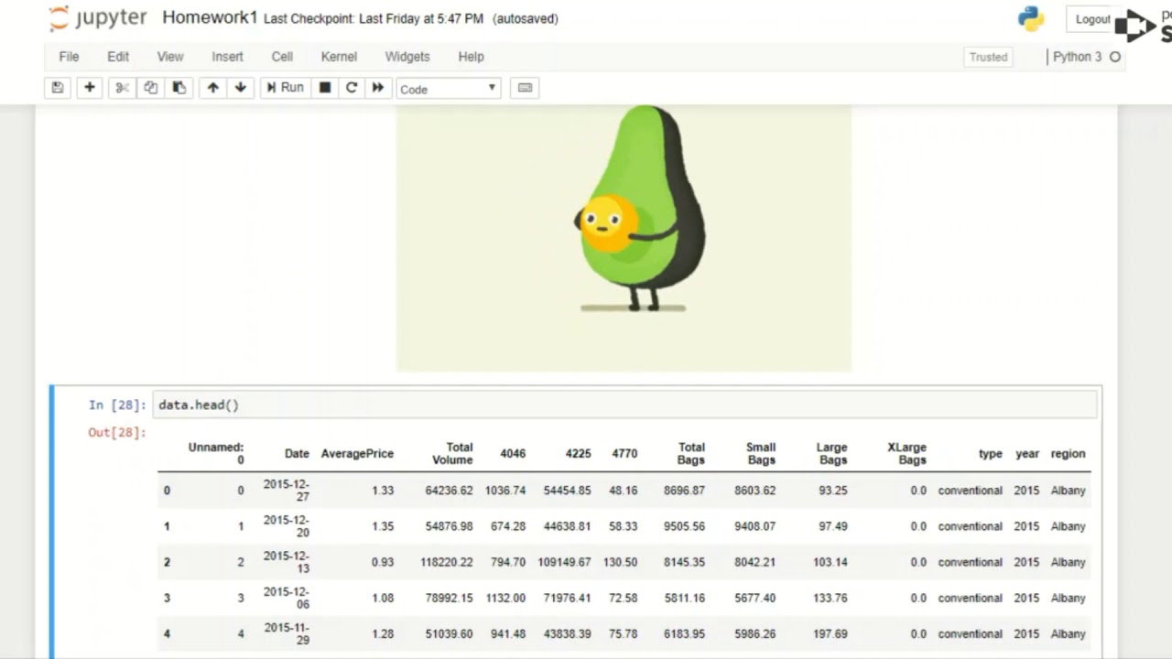Rename notebook by clicking Homework1 title

(210, 17)
